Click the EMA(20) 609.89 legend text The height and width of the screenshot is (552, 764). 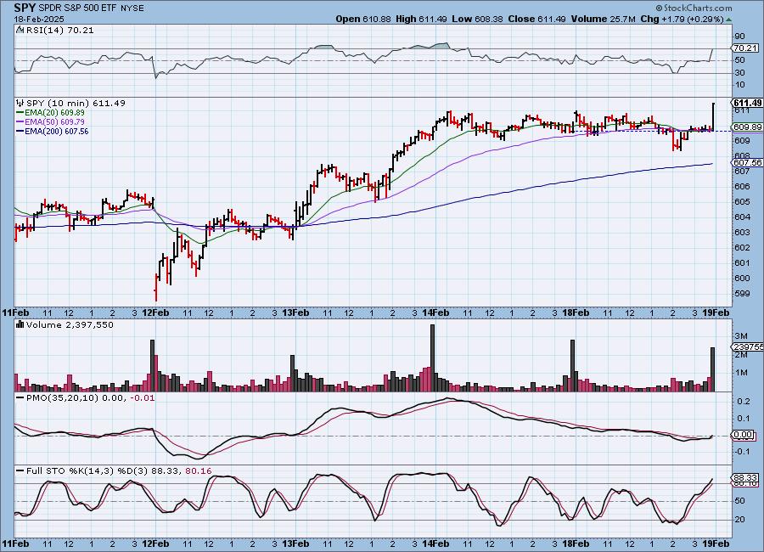point(54,113)
